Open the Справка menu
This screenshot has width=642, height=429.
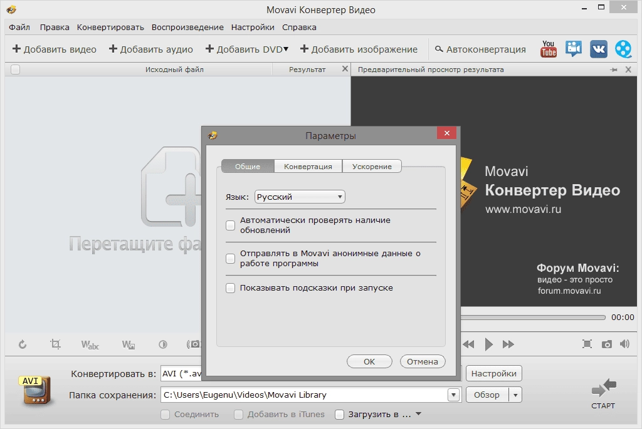(299, 27)
